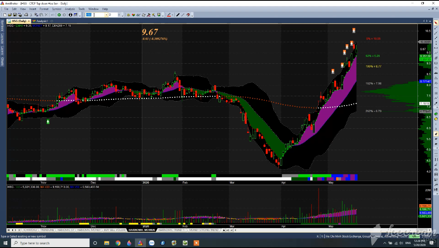Image resolution: width=439 pixels, height=248 pixels.
Task: Open File Explorer from the taskbar
Action: tap(106, 243)
